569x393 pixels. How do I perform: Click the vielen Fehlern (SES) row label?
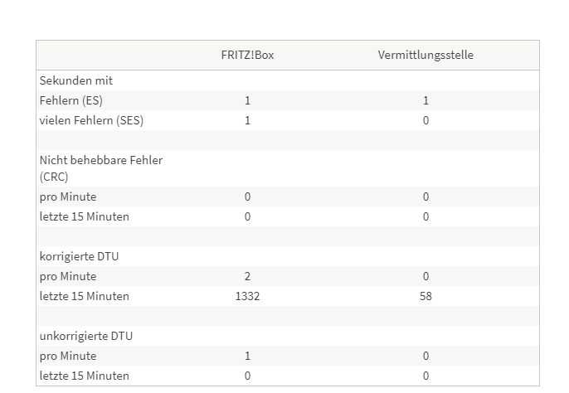(x=91, y=120)
